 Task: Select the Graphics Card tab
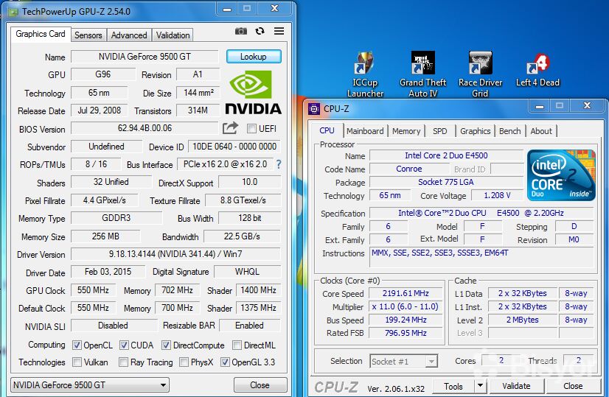tap(41, 34)
